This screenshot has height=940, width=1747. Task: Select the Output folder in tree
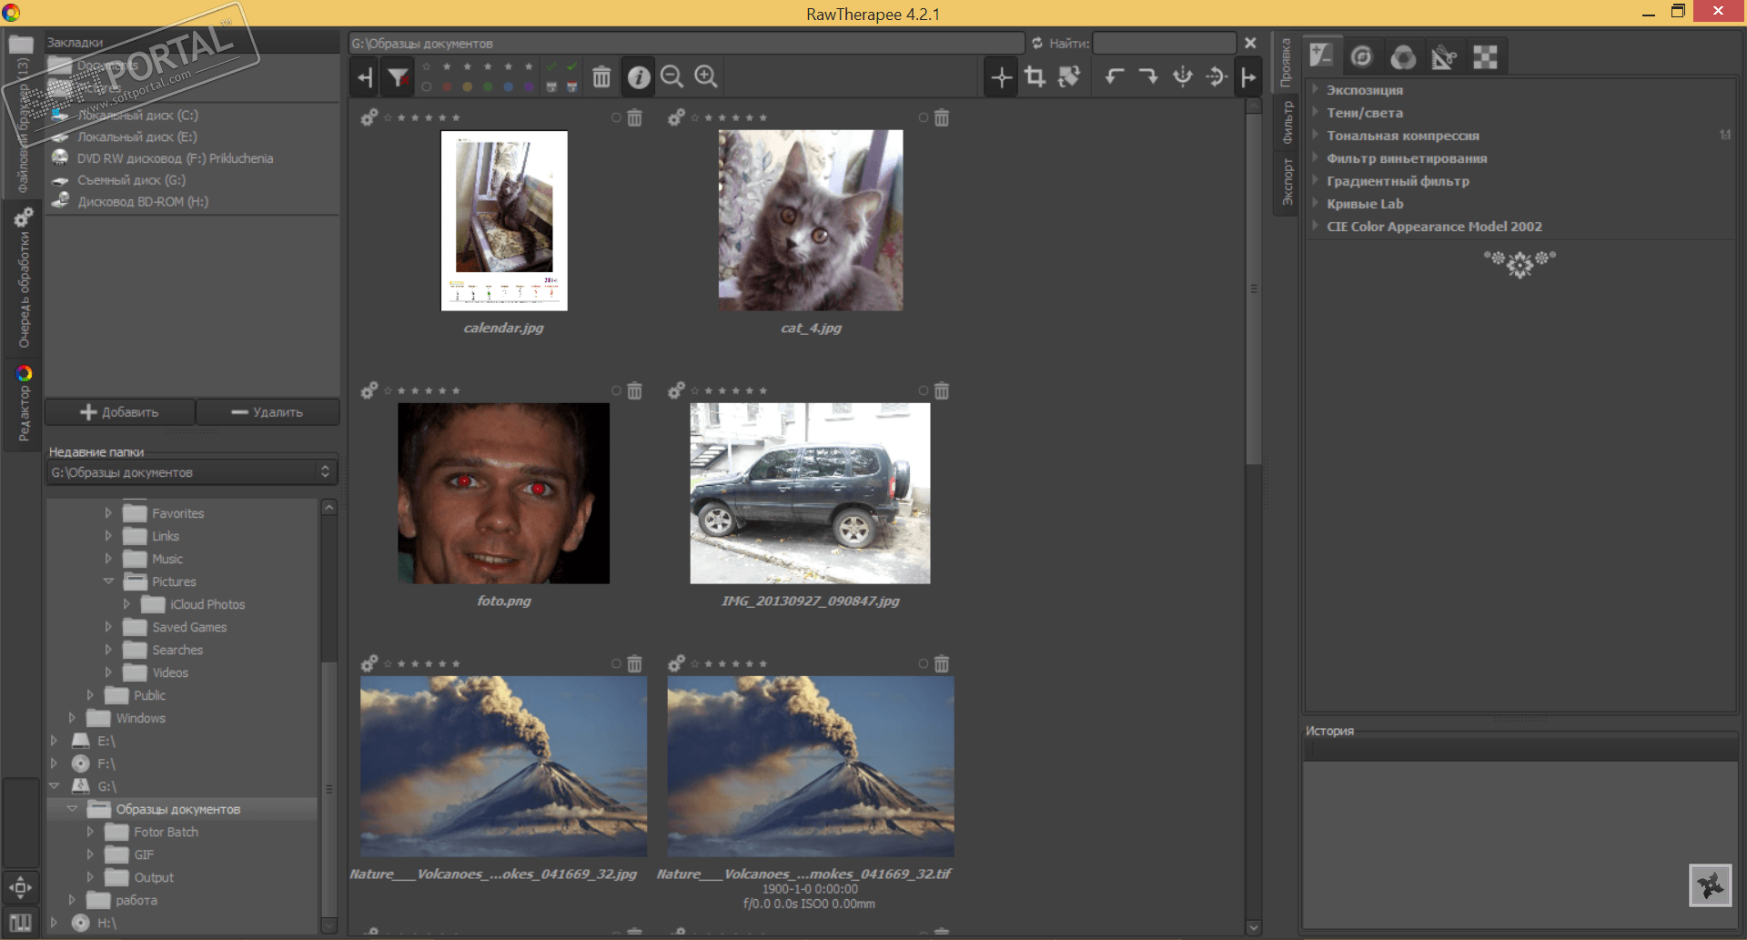[153, 877]
